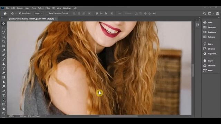Viewport: 221px width, 124px height.
Task: Select the Zoom tool in the toolbox
Action: point(4,113)
